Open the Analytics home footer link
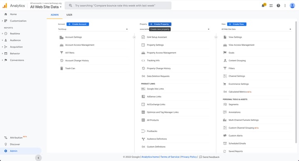The width and height of the screenshot is (299, 161). pyautogui.click(x=150, y=157)
